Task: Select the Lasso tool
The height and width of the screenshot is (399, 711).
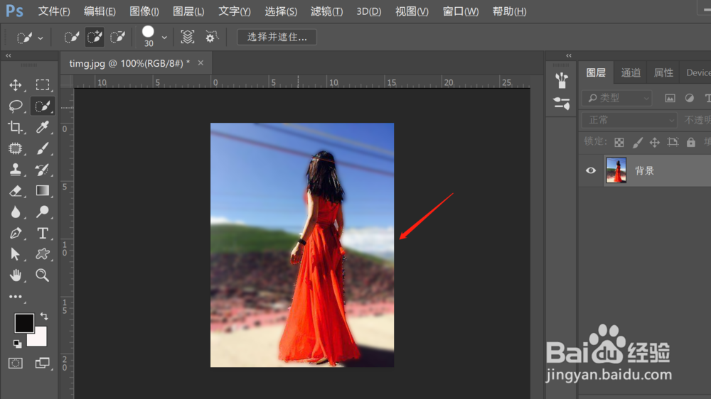Action: tap(16, 106)
